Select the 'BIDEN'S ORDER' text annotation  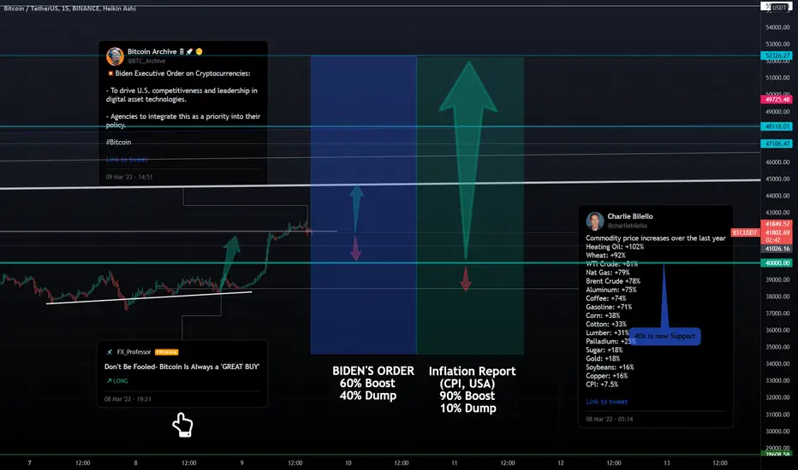click(x=373, y=371)
